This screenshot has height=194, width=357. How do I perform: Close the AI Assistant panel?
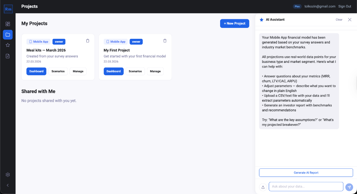coord(350,19)
